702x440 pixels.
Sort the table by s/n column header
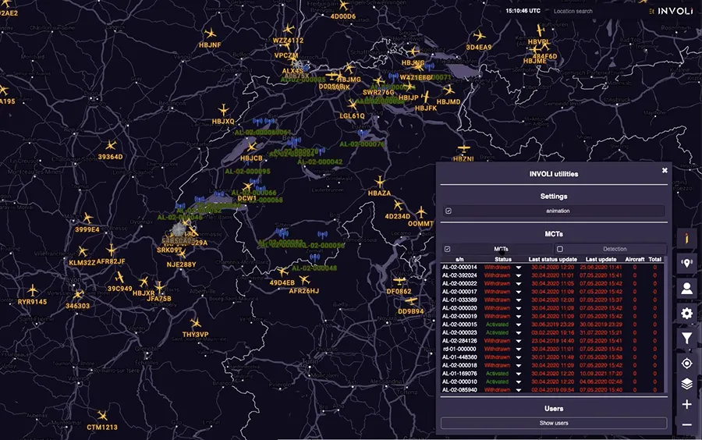tap(459, 259)
